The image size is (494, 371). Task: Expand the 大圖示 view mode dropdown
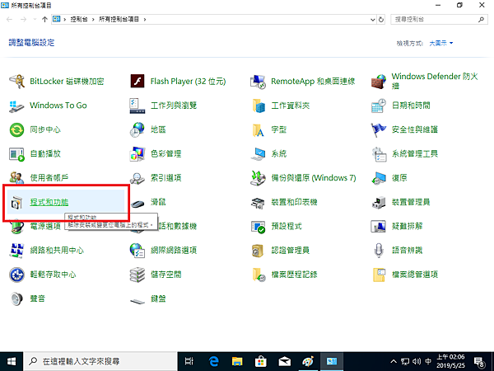point(441,43)
